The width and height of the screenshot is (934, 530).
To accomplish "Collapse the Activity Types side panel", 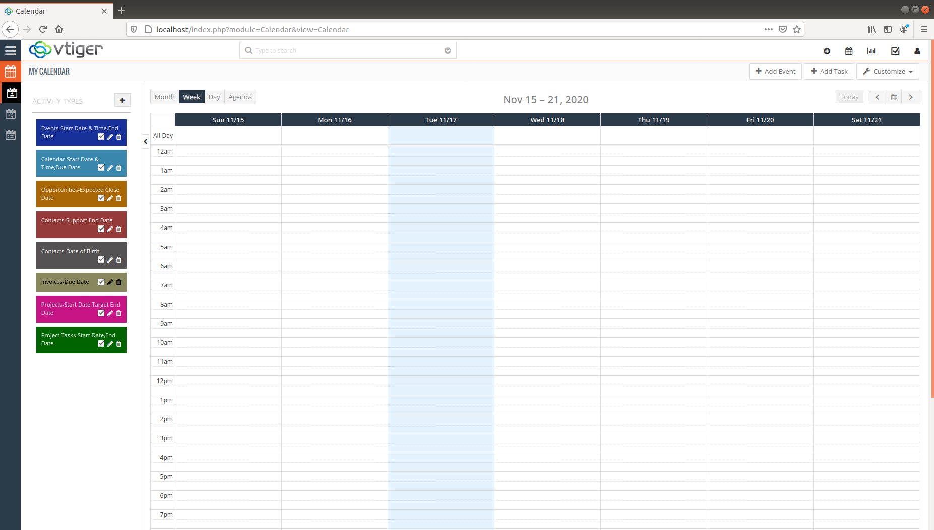I will click(x=145, y=141).
